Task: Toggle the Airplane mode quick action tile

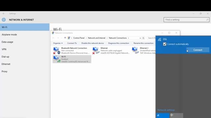Action: pos(176,115)
